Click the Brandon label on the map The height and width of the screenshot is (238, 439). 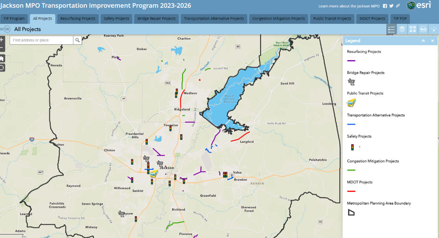pyautogui.click(x=240, y=180)
